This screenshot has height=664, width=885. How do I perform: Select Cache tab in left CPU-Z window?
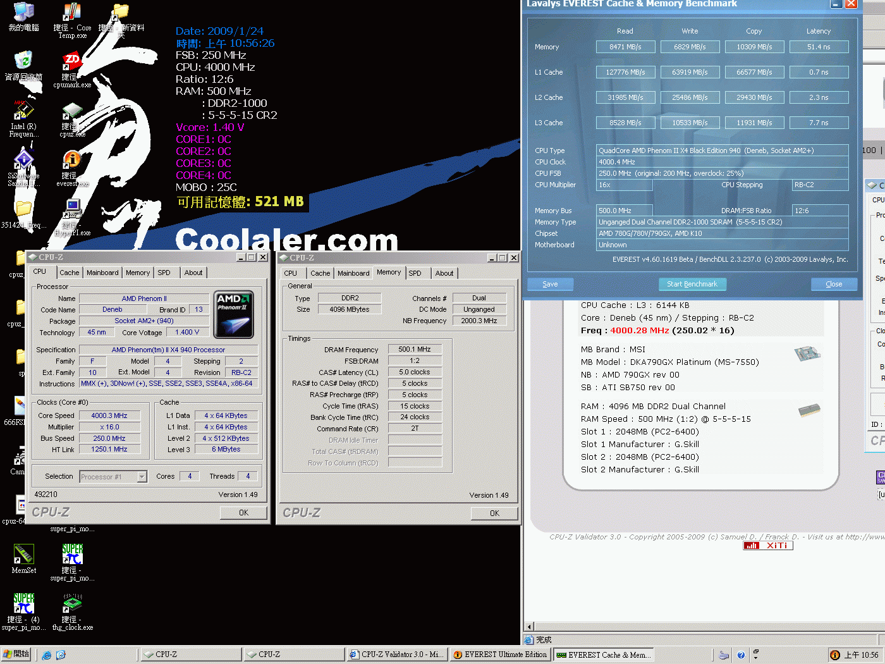point(70,273)
